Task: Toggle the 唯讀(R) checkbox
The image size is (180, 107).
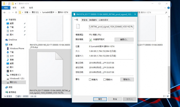Action: pos(90,79)
